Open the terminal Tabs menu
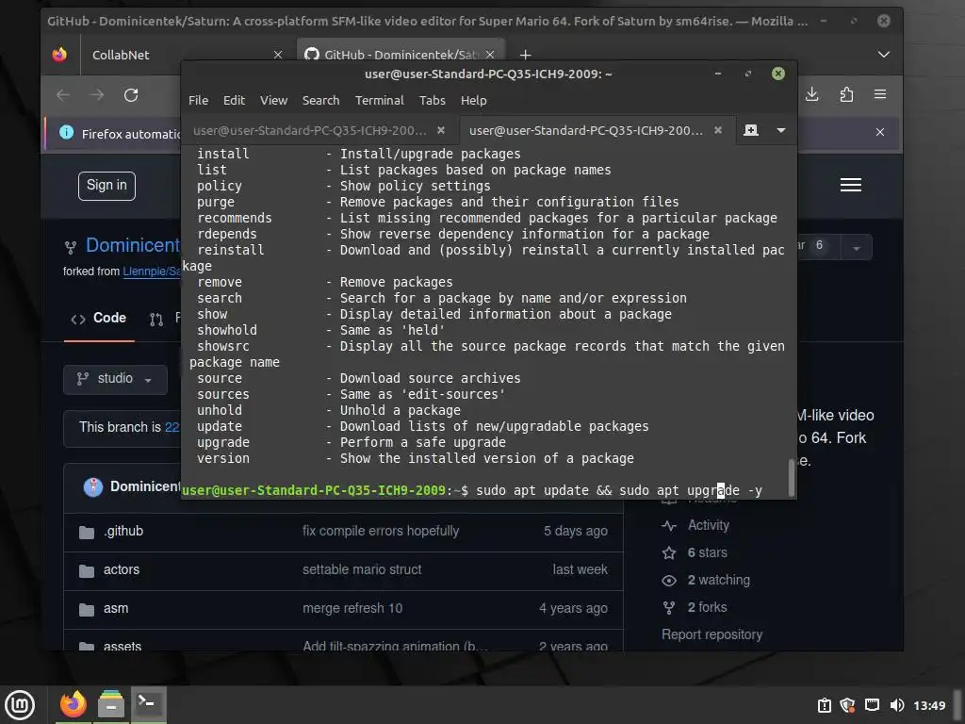Viewport: 965px width, 724px height. pyautogui.click(x=432, y=100)
